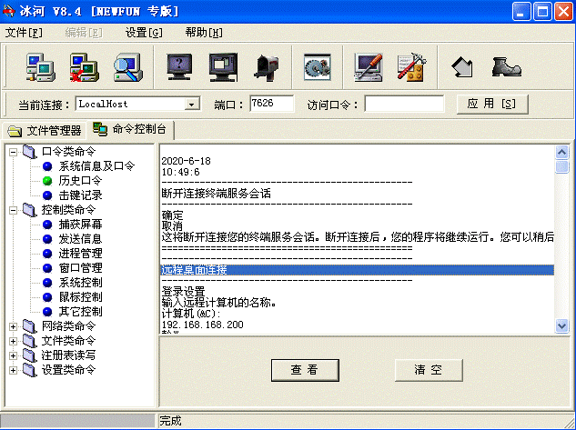This screenshot has height=430, width=576.
Task: Click the 完成 status bar text
Action: point(170,421)
